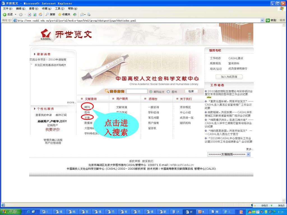Click the status bar page icon
Viewport: 287px width, 215px height.
[3, 205]
